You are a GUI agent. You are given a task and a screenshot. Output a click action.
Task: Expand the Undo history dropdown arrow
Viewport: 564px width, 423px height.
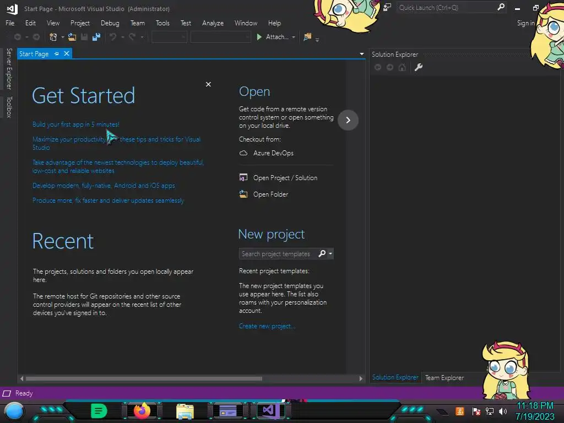123,37
